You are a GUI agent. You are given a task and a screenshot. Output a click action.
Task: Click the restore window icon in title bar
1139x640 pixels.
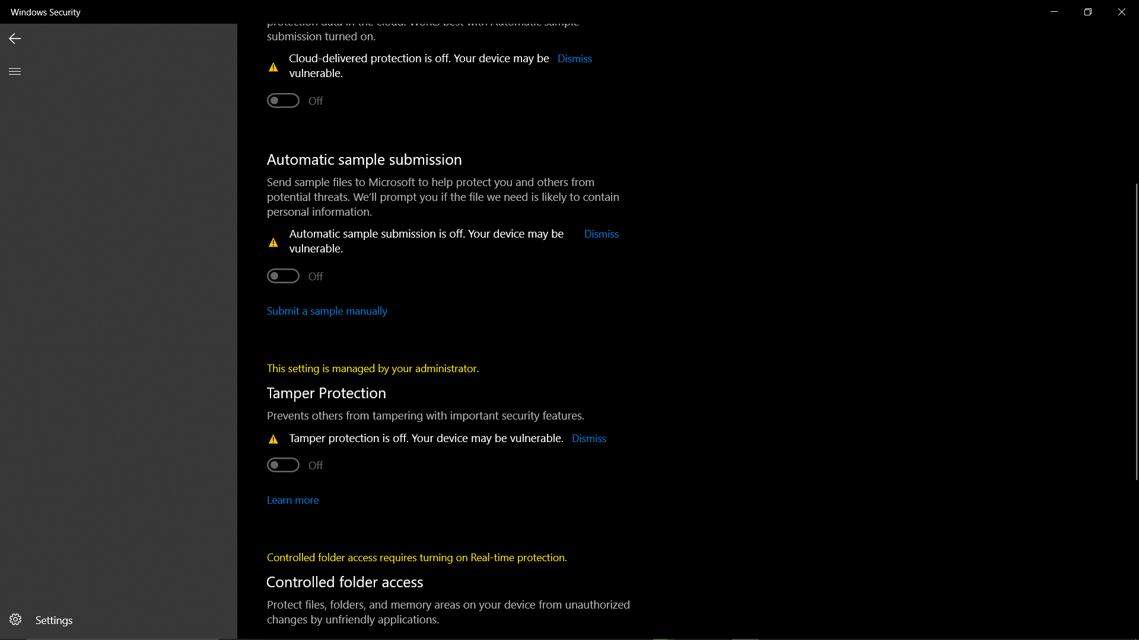click(x=1088, y=12)
